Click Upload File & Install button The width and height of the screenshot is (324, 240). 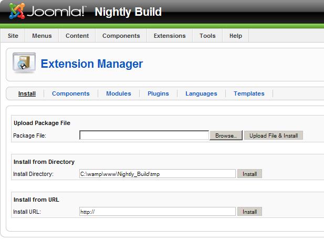click(x=273, y=135)
